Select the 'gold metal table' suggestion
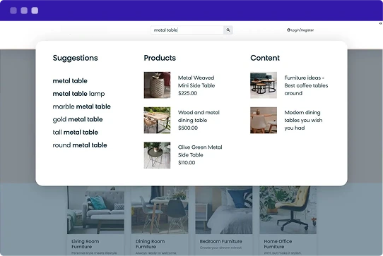 coord(78,119)
